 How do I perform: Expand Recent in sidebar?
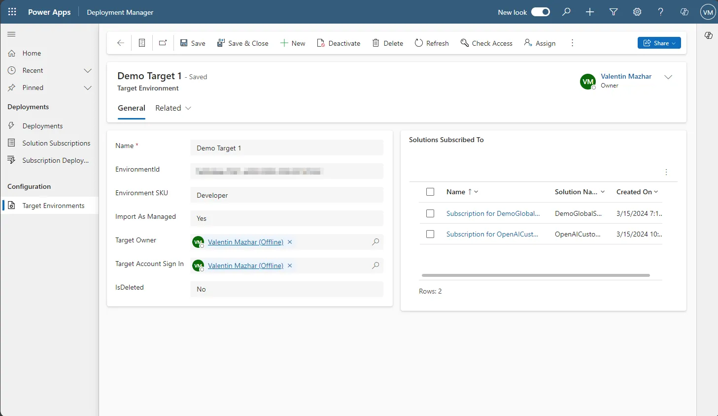tap(88, 70)
